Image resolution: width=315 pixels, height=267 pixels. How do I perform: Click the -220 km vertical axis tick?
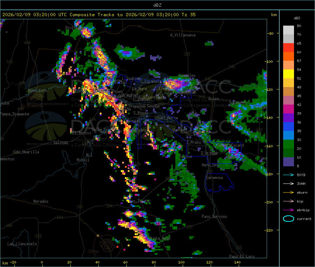tap(268, 230)
